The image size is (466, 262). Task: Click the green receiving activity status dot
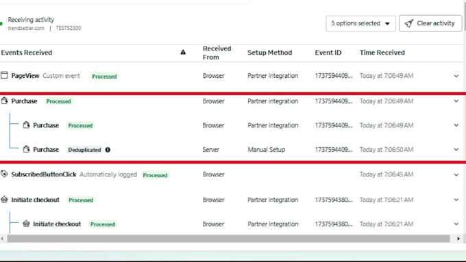coord(1,24)
